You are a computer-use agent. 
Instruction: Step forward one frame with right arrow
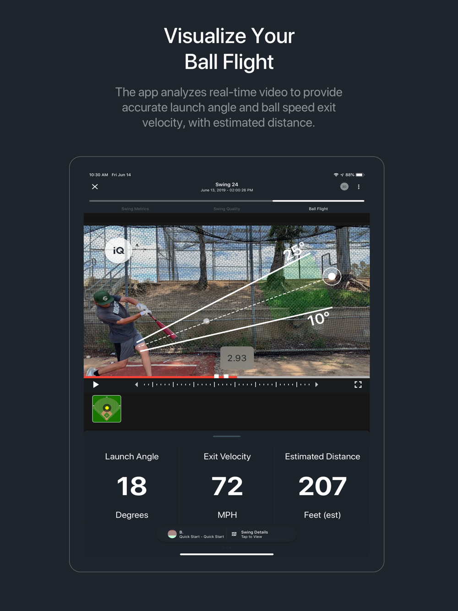pyautogui.click(x=316, y=385)
